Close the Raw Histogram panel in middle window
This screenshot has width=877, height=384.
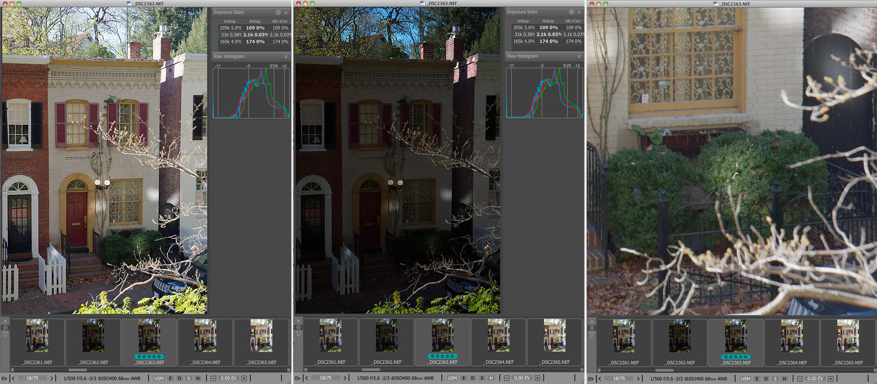pos(579,56)
